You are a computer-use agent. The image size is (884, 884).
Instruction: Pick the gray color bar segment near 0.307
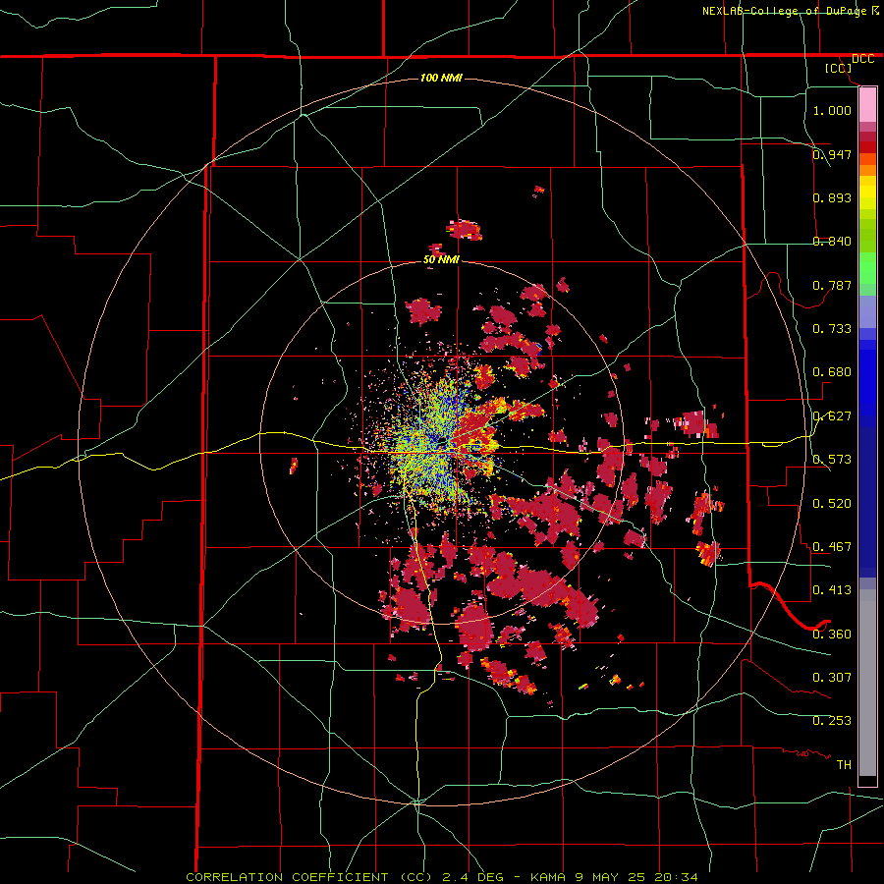[x=867, y=683]
